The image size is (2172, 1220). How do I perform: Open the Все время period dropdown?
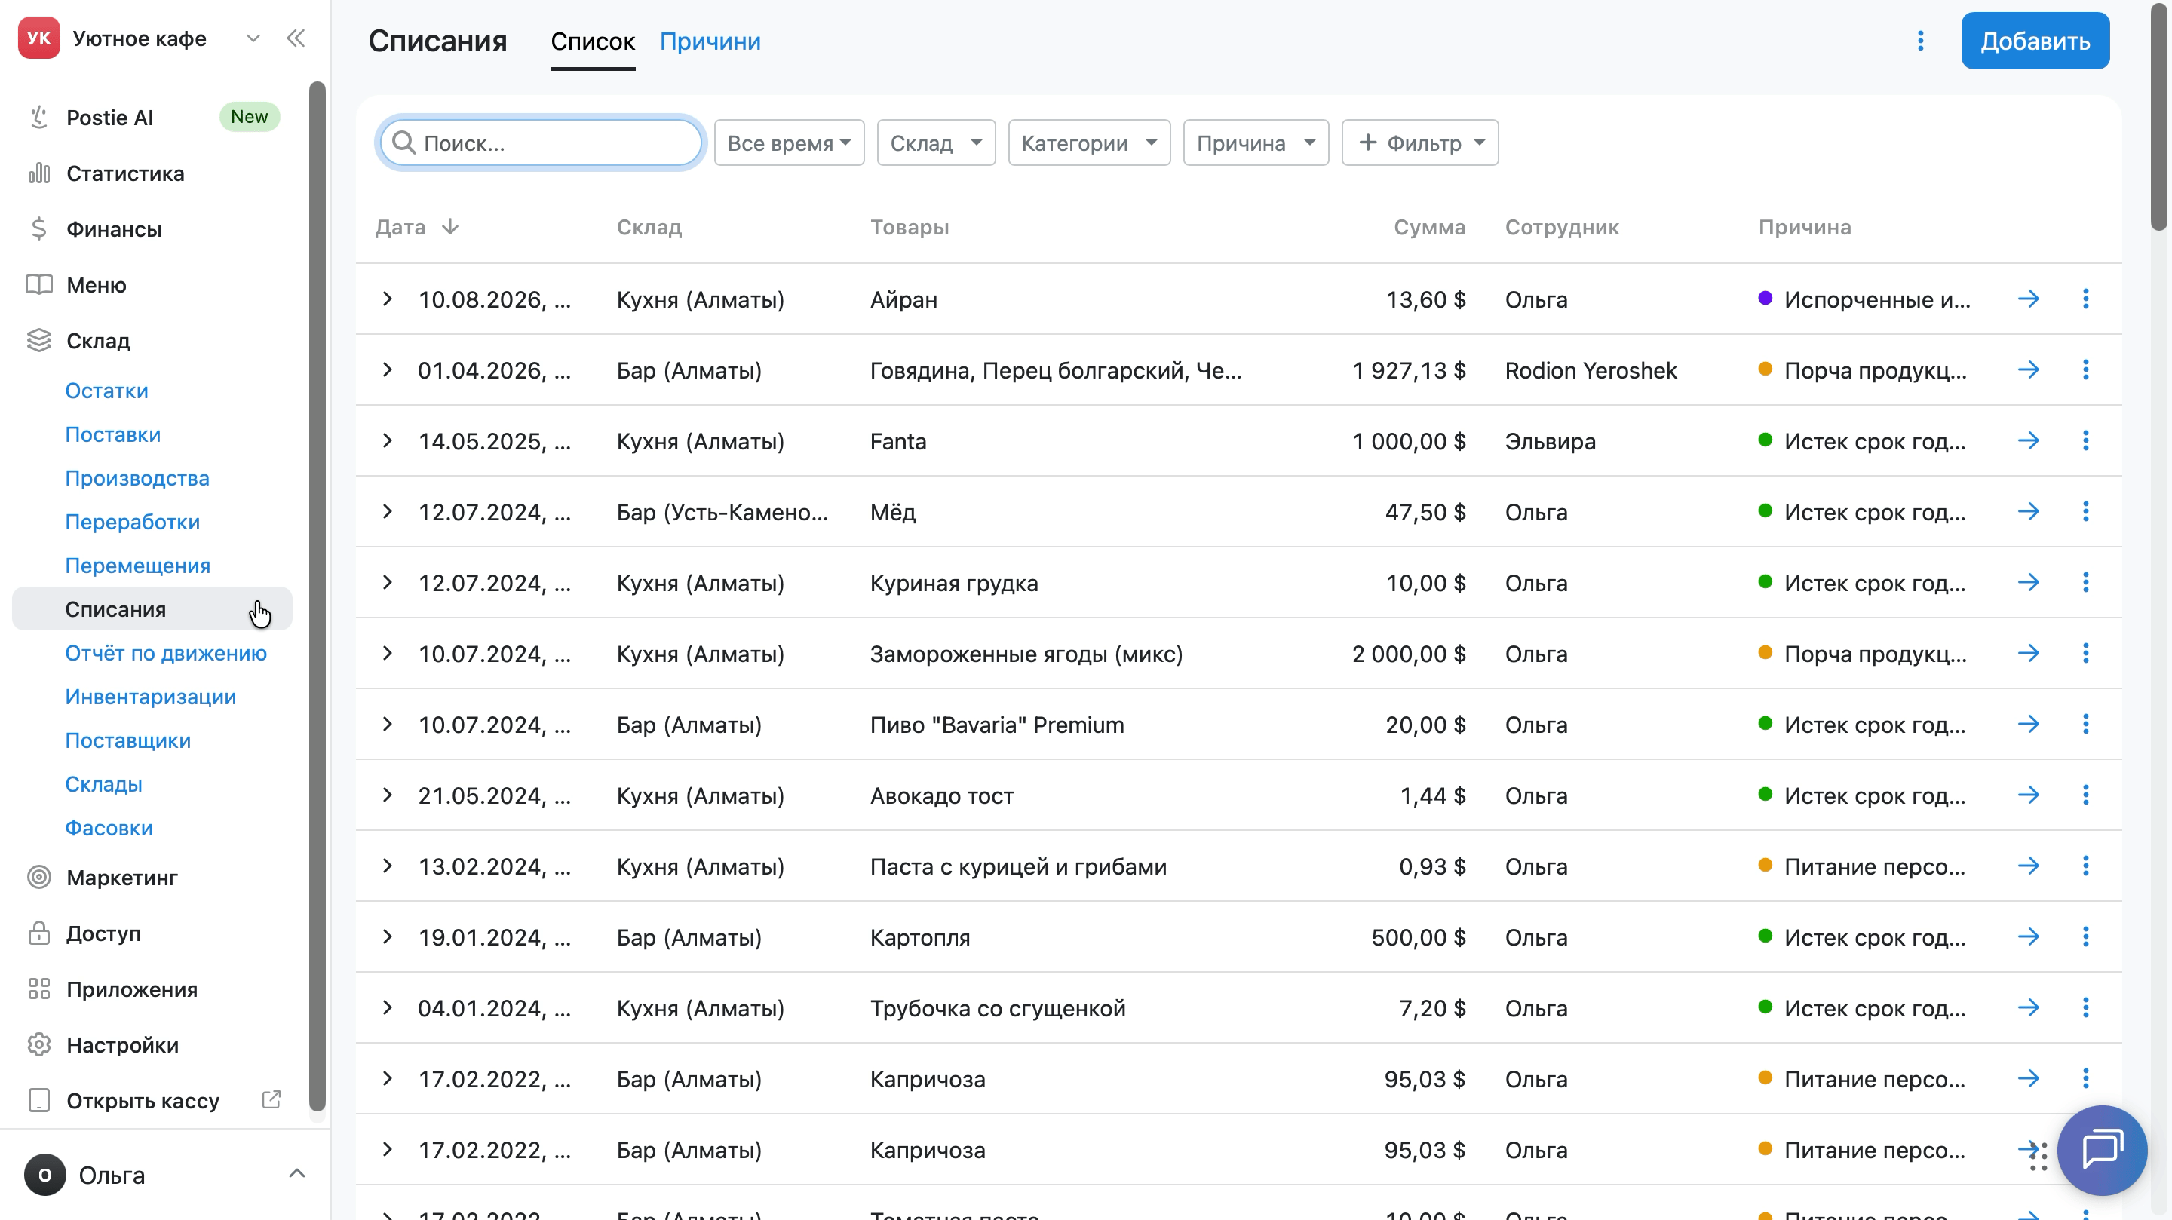coord(788,143)
